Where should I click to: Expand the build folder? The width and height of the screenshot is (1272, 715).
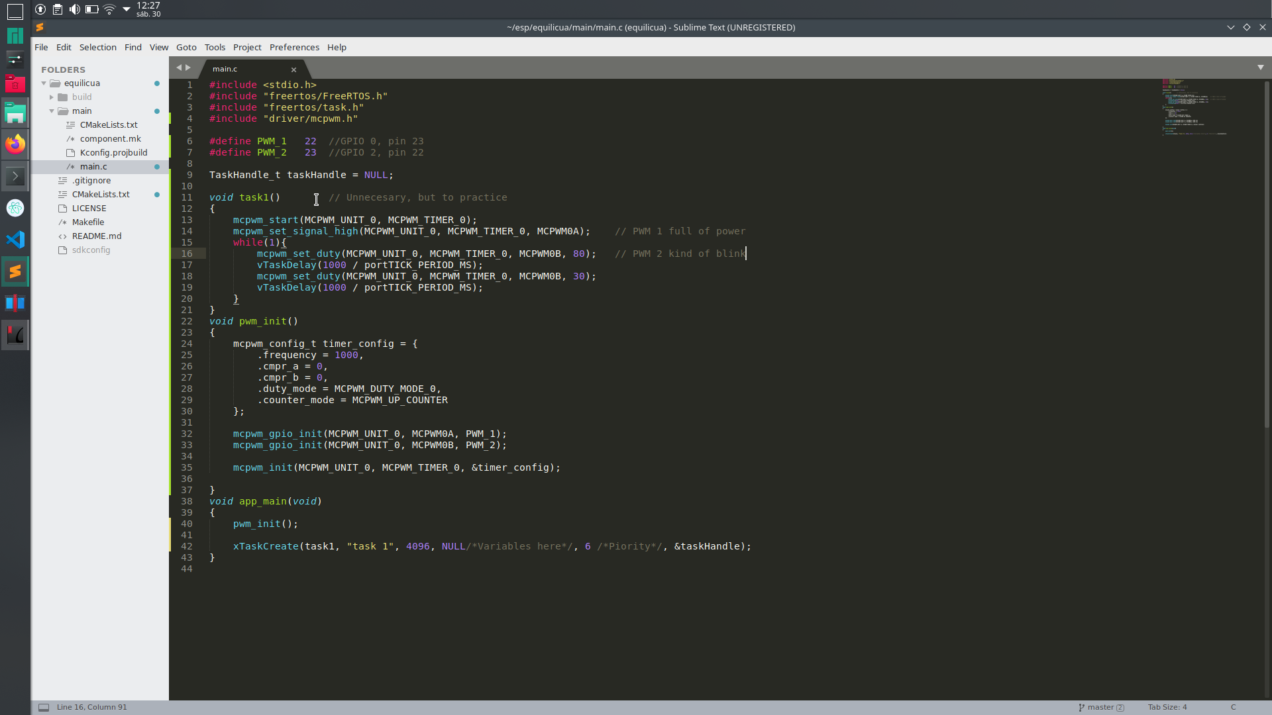click(x=52, y=97)
